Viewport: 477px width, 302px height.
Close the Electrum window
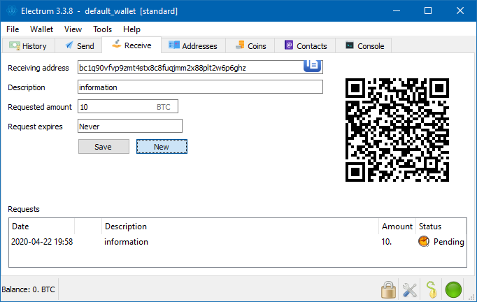pyautogui.click(x=460, y=11)
